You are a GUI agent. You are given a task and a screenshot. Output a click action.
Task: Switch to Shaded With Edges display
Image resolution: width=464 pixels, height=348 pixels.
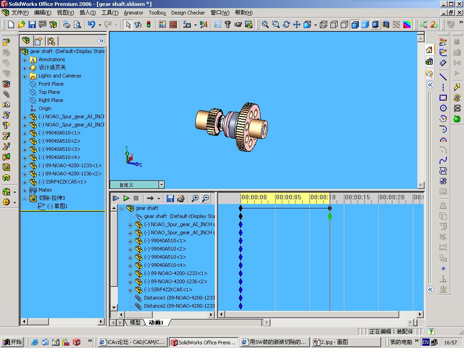point(355,24)
